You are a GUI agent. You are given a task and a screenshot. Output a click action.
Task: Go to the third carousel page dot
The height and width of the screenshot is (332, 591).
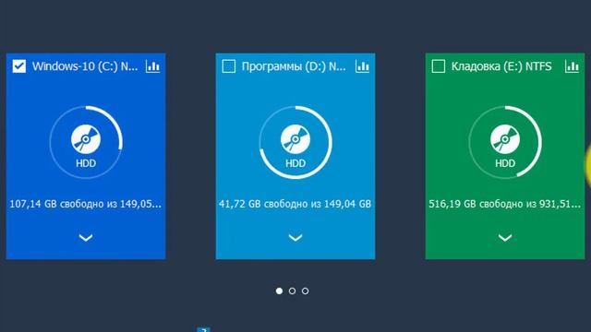click(306, 291)
